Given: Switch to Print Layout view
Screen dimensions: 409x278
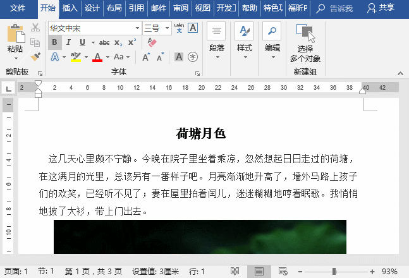Looking at the screenshot, I should point(259,272).
